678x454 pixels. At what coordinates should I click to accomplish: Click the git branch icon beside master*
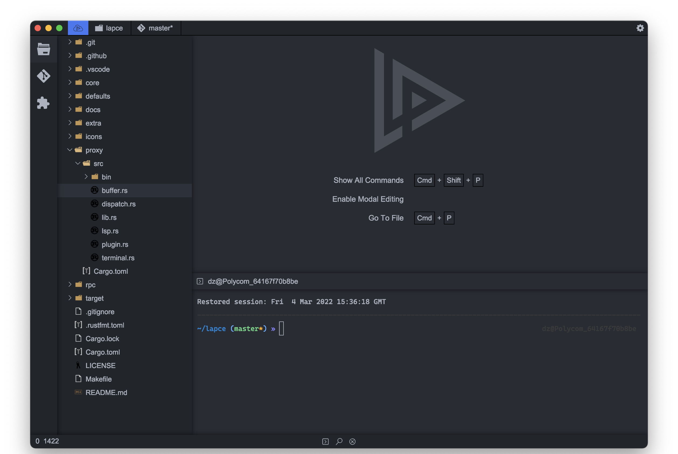pos(141,28)
